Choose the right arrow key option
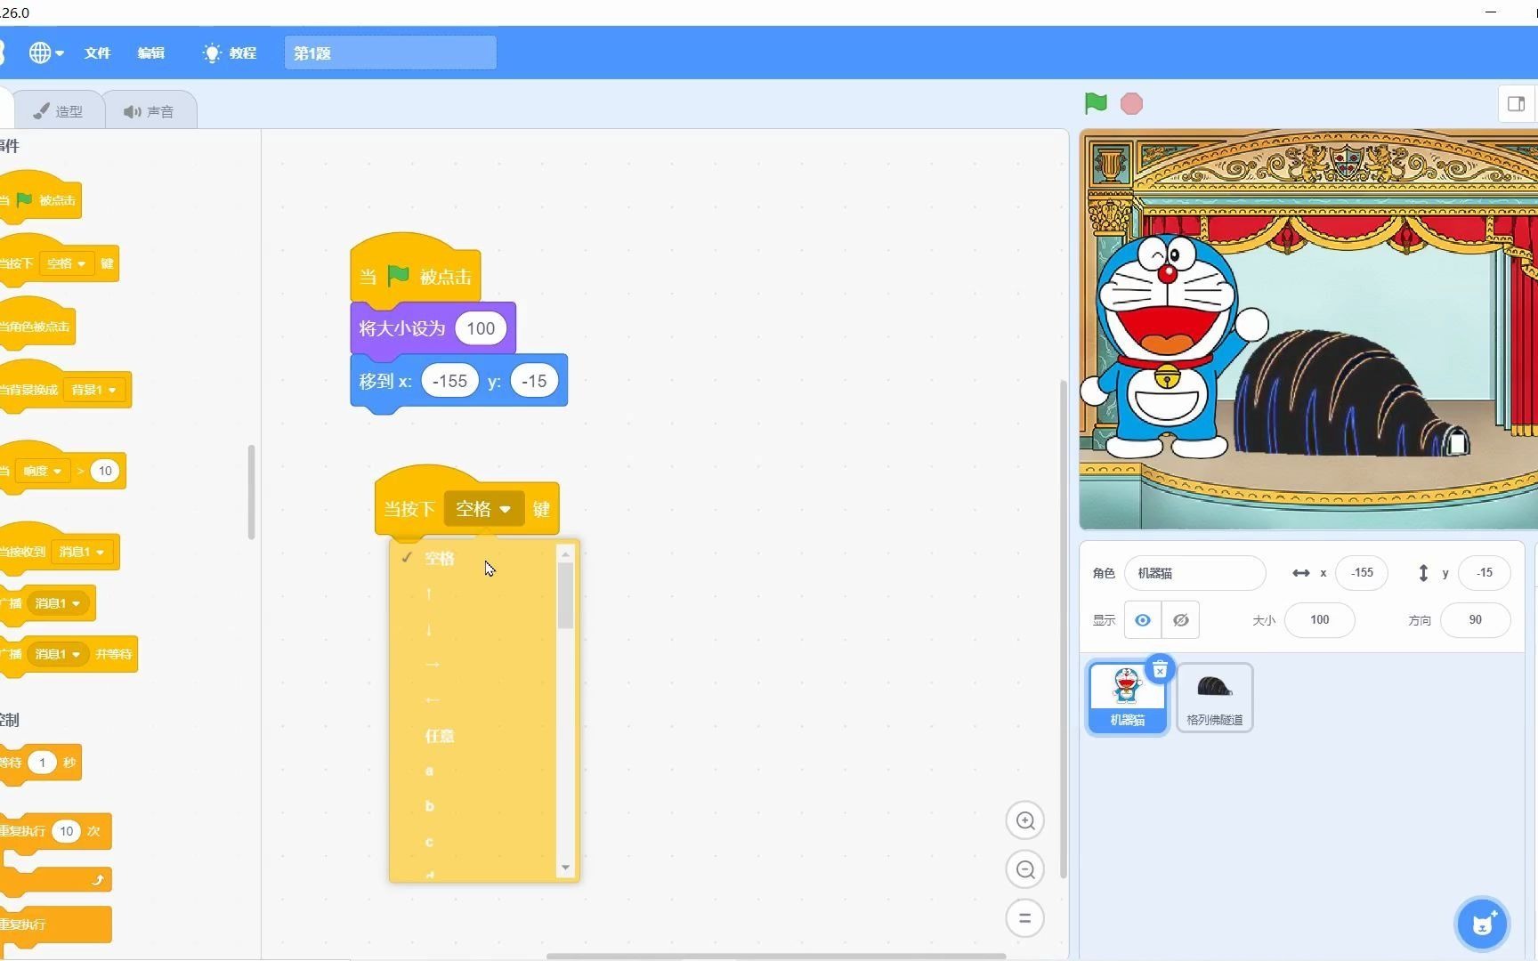Screen dimensions: 1538x961 pyautogui.click(x=474, y=665)
